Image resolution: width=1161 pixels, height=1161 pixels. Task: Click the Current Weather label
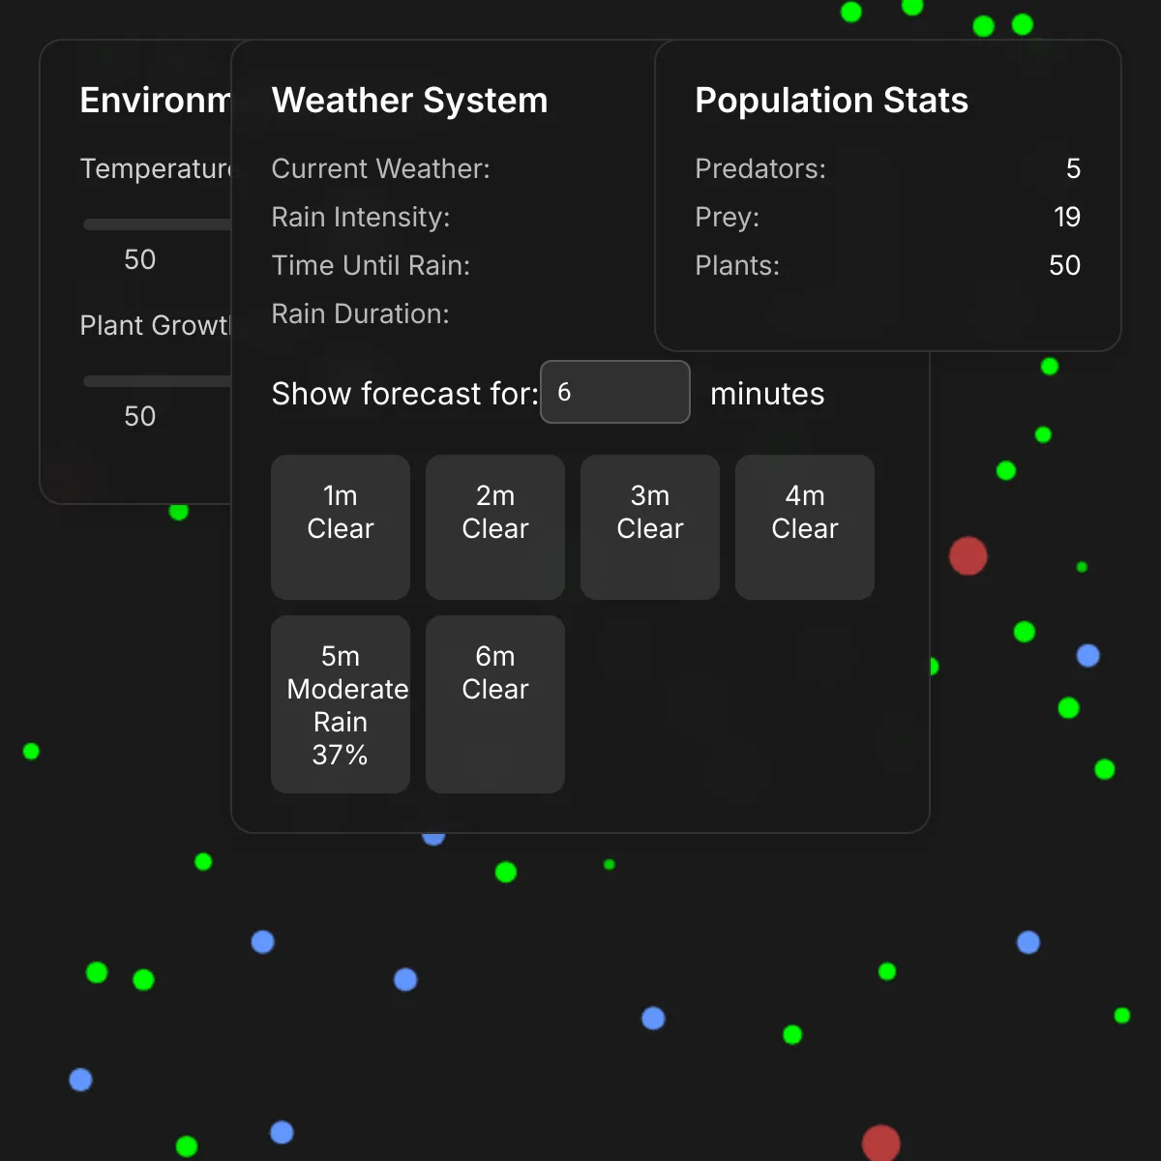[x=381, y=168]
